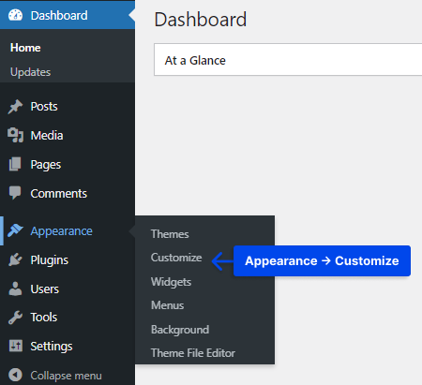
Task: Open Menus under Appearance
Action: point(167,305)
